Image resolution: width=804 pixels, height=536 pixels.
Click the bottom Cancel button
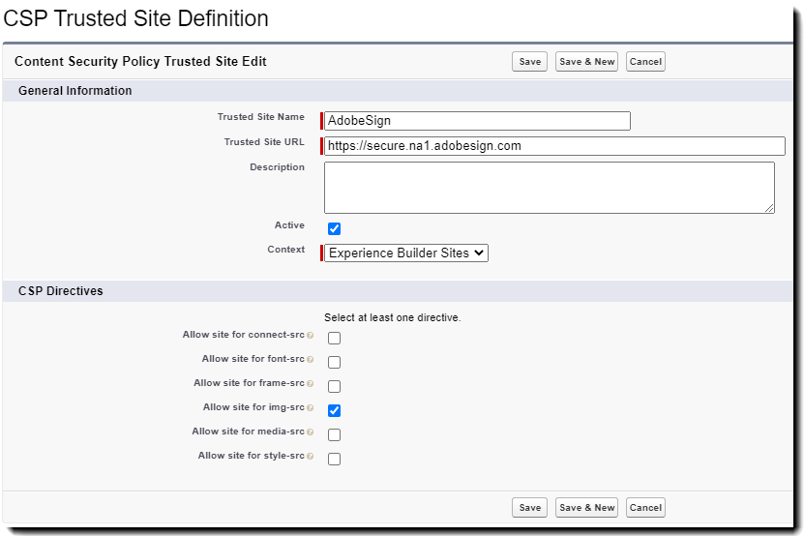[x=645, y=508]
